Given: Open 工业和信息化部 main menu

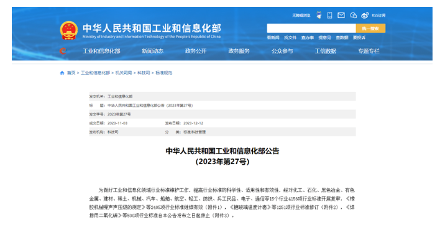Looking at the screenshot, I should 101,51.
